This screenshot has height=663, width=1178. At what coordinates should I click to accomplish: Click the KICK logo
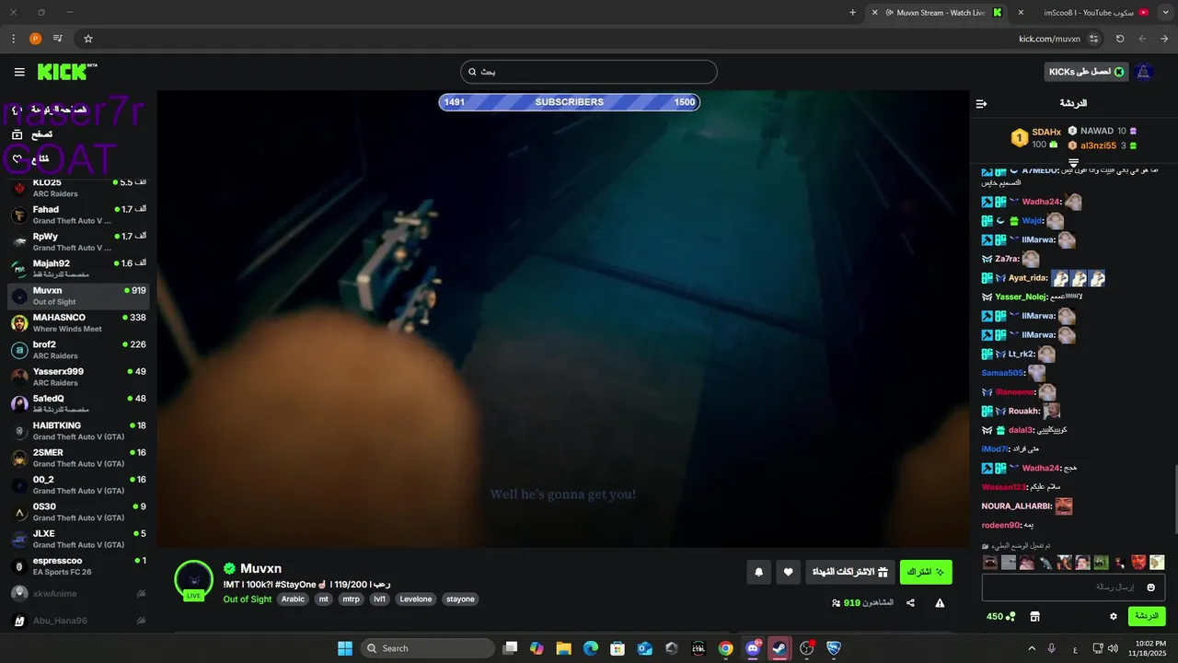point(67,72)
